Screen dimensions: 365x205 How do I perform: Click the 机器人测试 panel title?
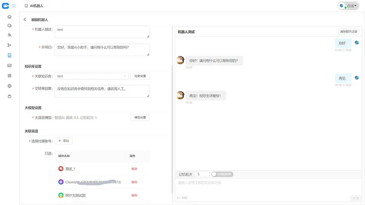pyautogui.click(x=186, y=32)
